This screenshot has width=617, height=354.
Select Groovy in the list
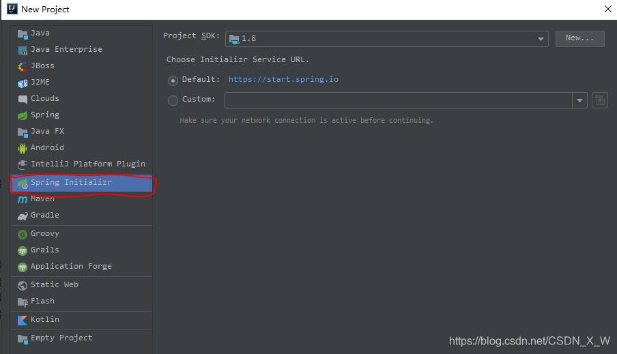[x=81, y=234]
